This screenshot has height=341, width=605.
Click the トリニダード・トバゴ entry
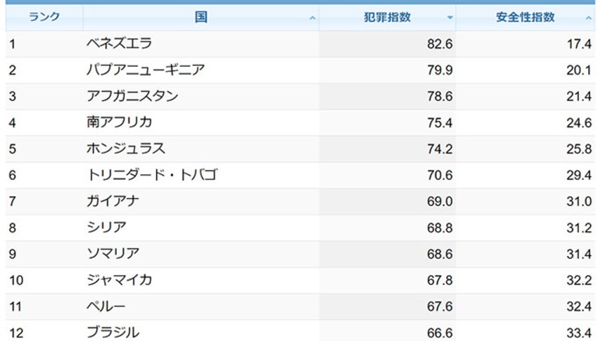[x=151, y=175]
